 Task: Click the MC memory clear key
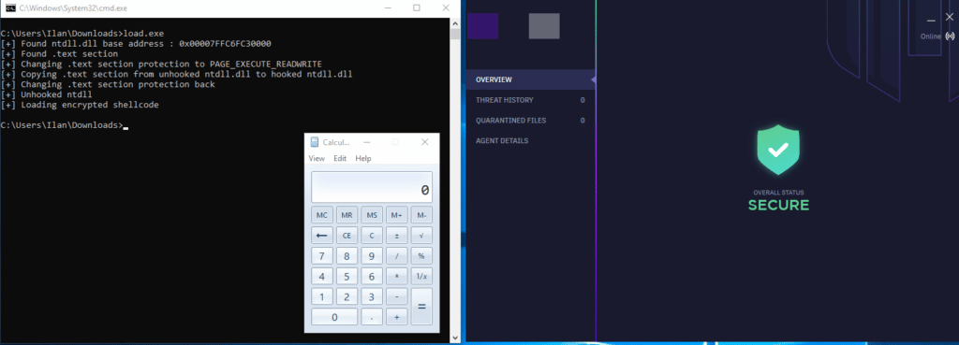point(322,215)
